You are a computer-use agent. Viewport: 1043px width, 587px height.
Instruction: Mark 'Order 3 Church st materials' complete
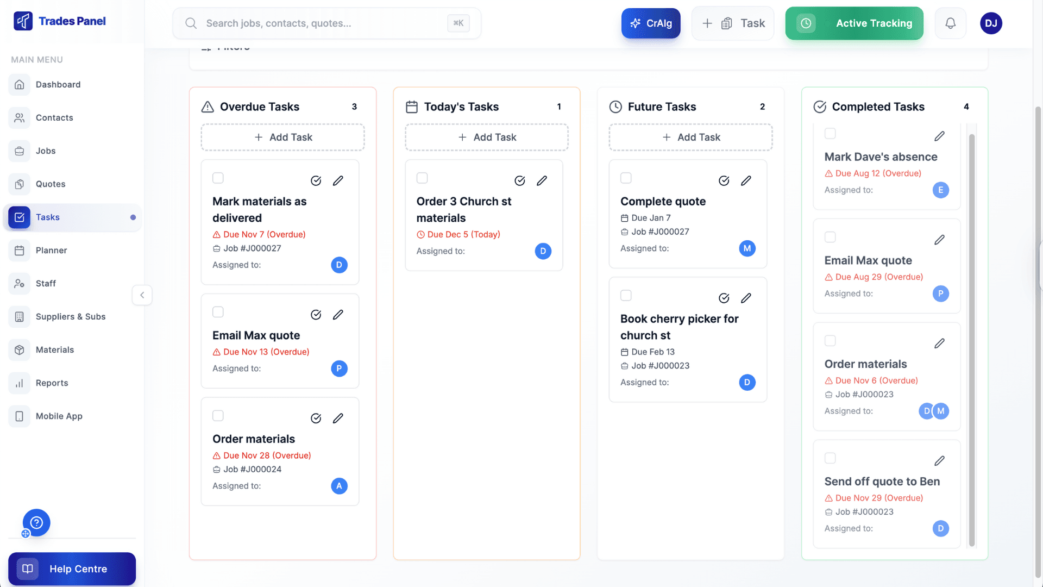pyautogui.click(x=520, y=180)
